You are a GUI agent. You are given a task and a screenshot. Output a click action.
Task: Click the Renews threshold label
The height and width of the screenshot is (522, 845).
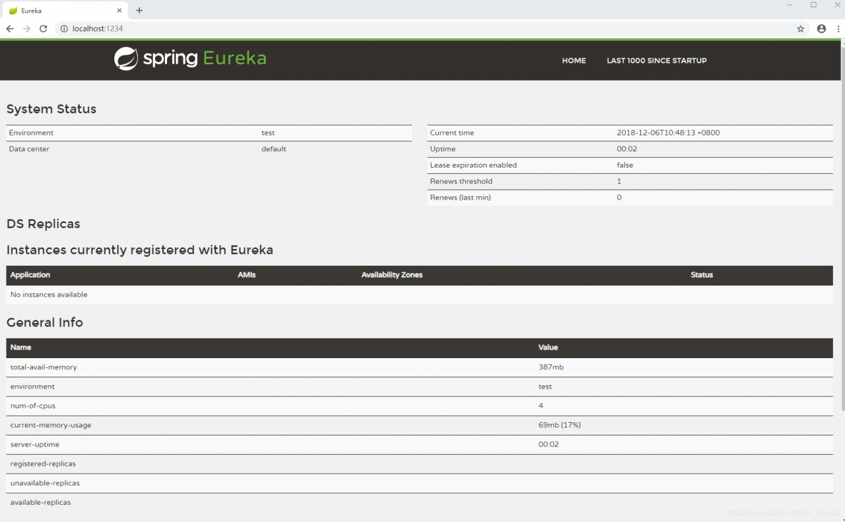pyautogui.click(x=461, y=181)
